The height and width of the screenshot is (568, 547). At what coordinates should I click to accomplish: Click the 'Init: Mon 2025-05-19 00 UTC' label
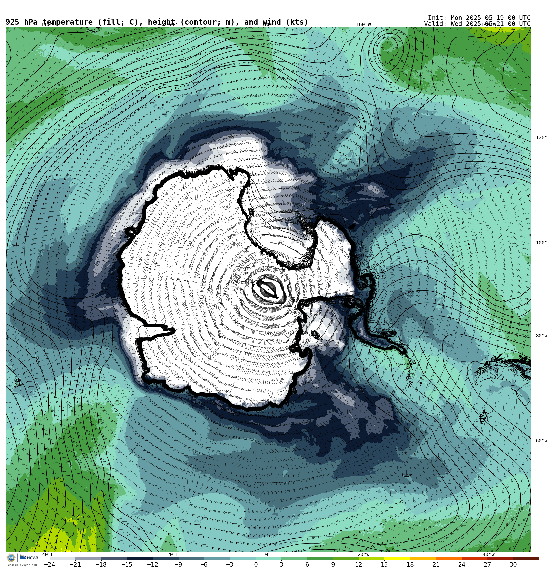[x=479, y=18]
